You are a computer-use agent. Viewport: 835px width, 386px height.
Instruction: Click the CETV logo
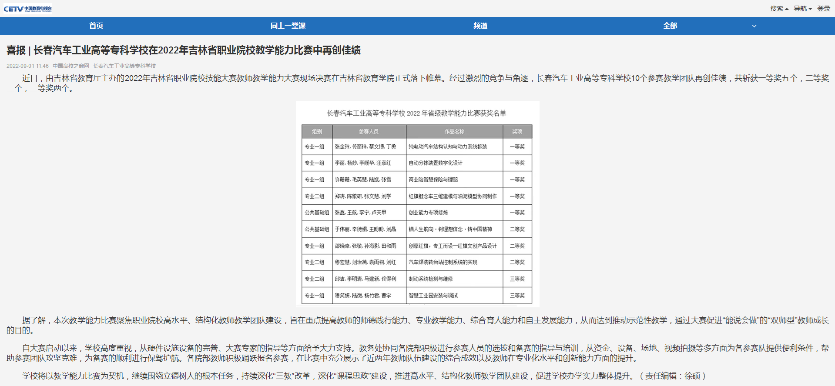tap(28, 8)
